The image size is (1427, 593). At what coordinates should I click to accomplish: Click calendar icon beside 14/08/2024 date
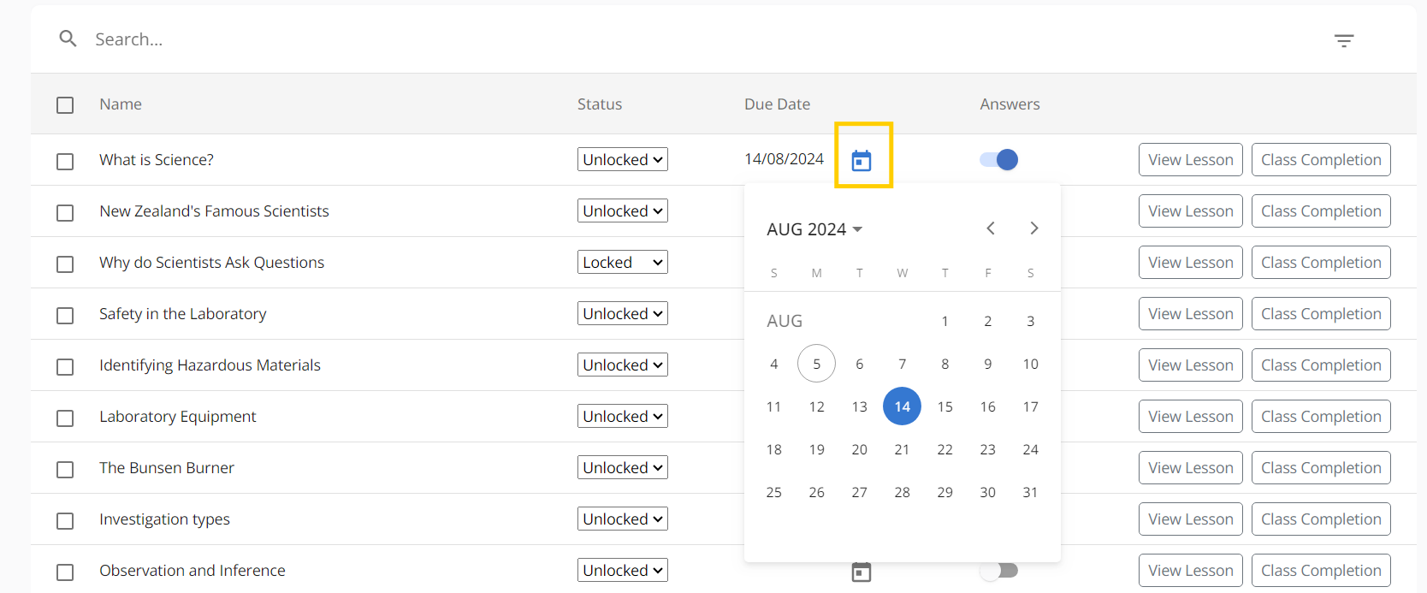(x=862, y=160)
